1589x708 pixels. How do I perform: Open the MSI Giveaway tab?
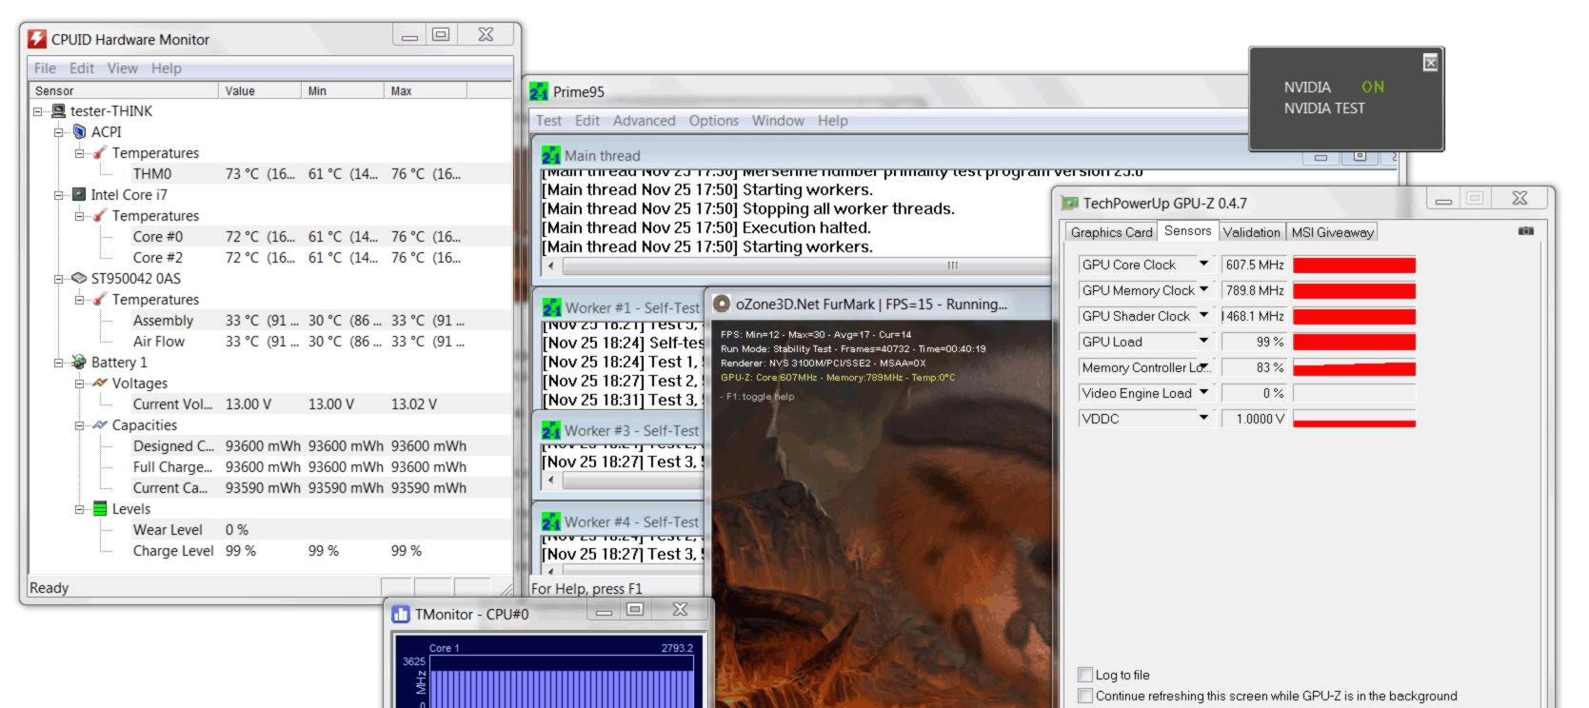(x=1332, y=232)
